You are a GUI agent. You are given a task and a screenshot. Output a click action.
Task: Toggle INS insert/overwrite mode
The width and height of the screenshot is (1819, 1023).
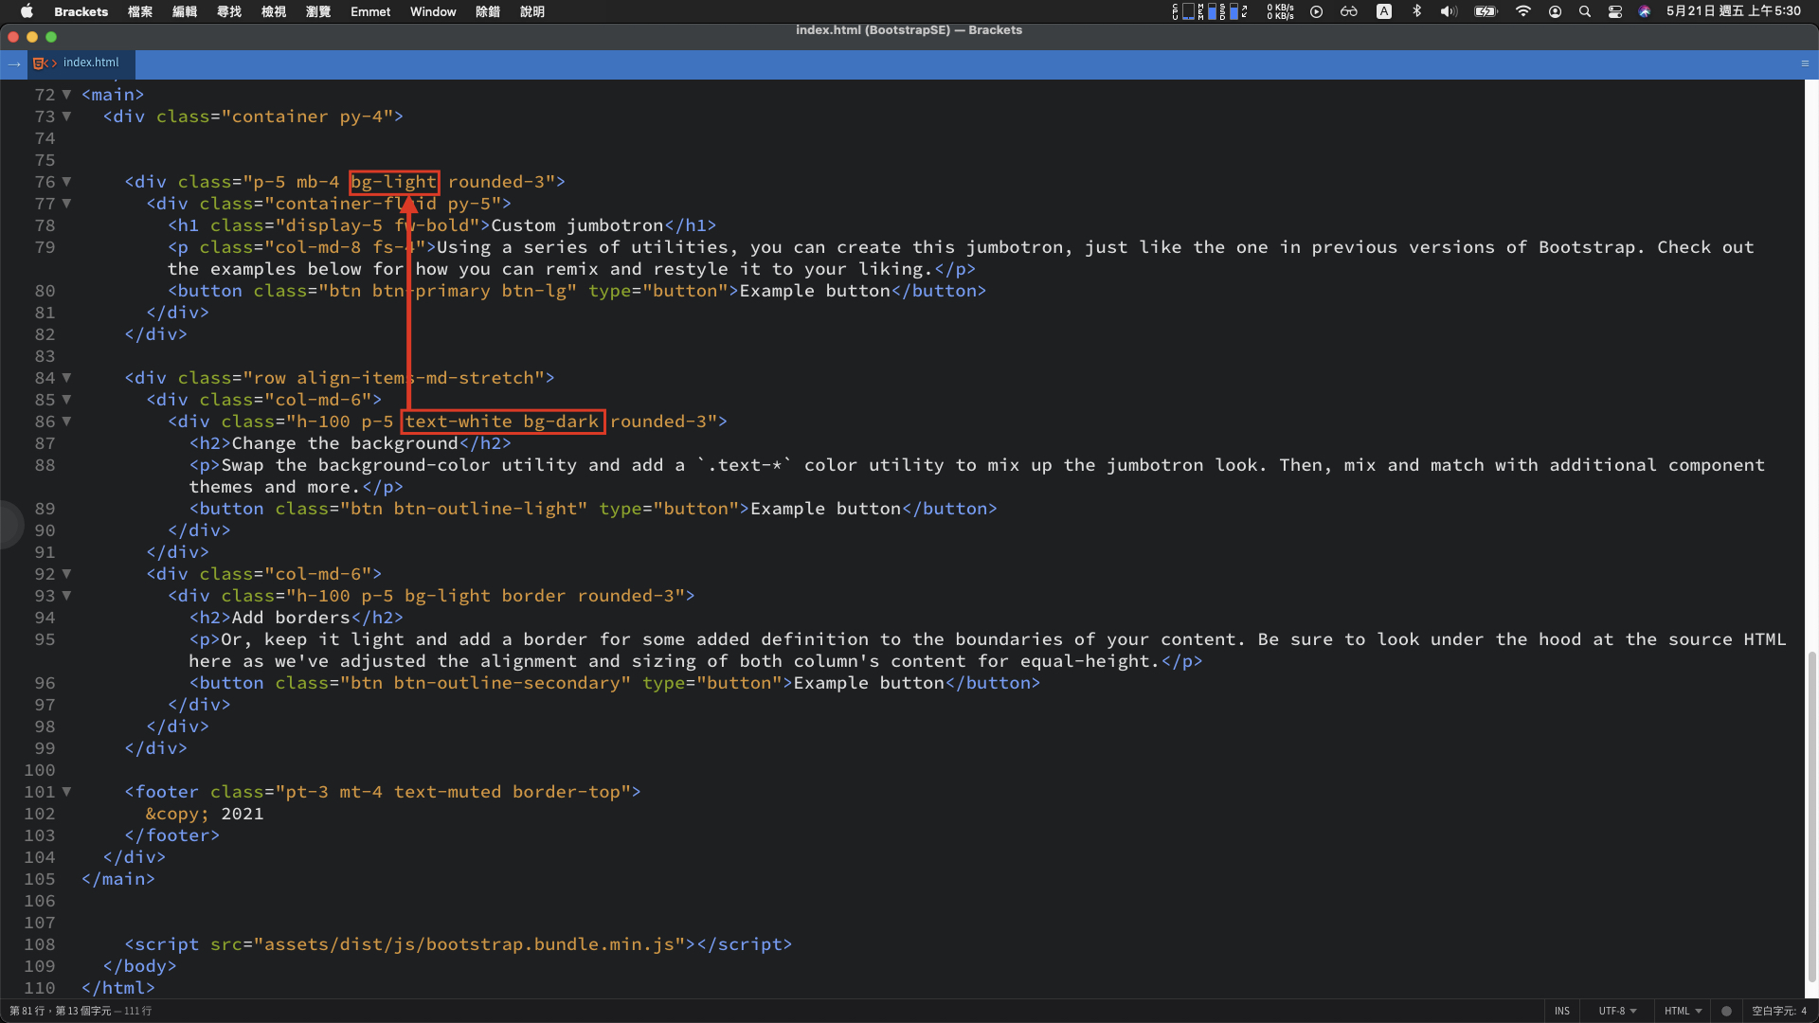tap(1562, 1011)
